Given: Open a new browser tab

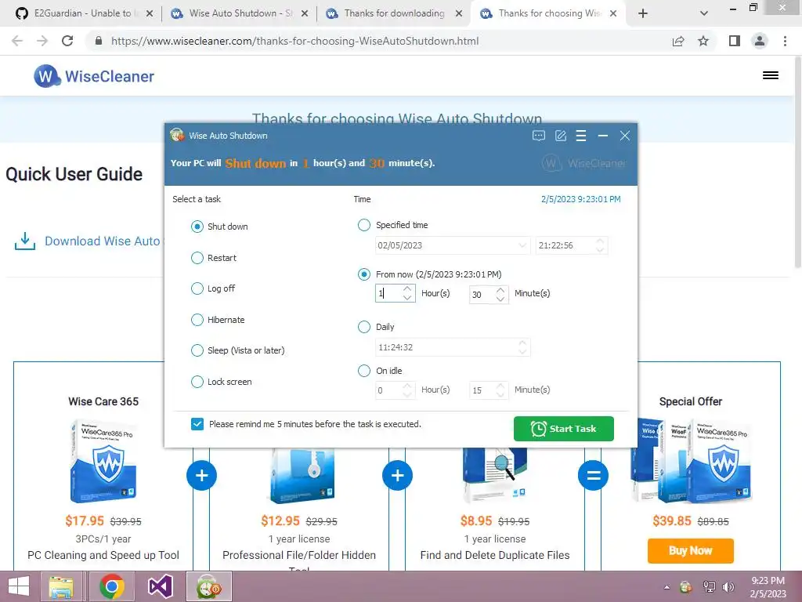Looking at the screenshot, I should [x=643, y=14].
